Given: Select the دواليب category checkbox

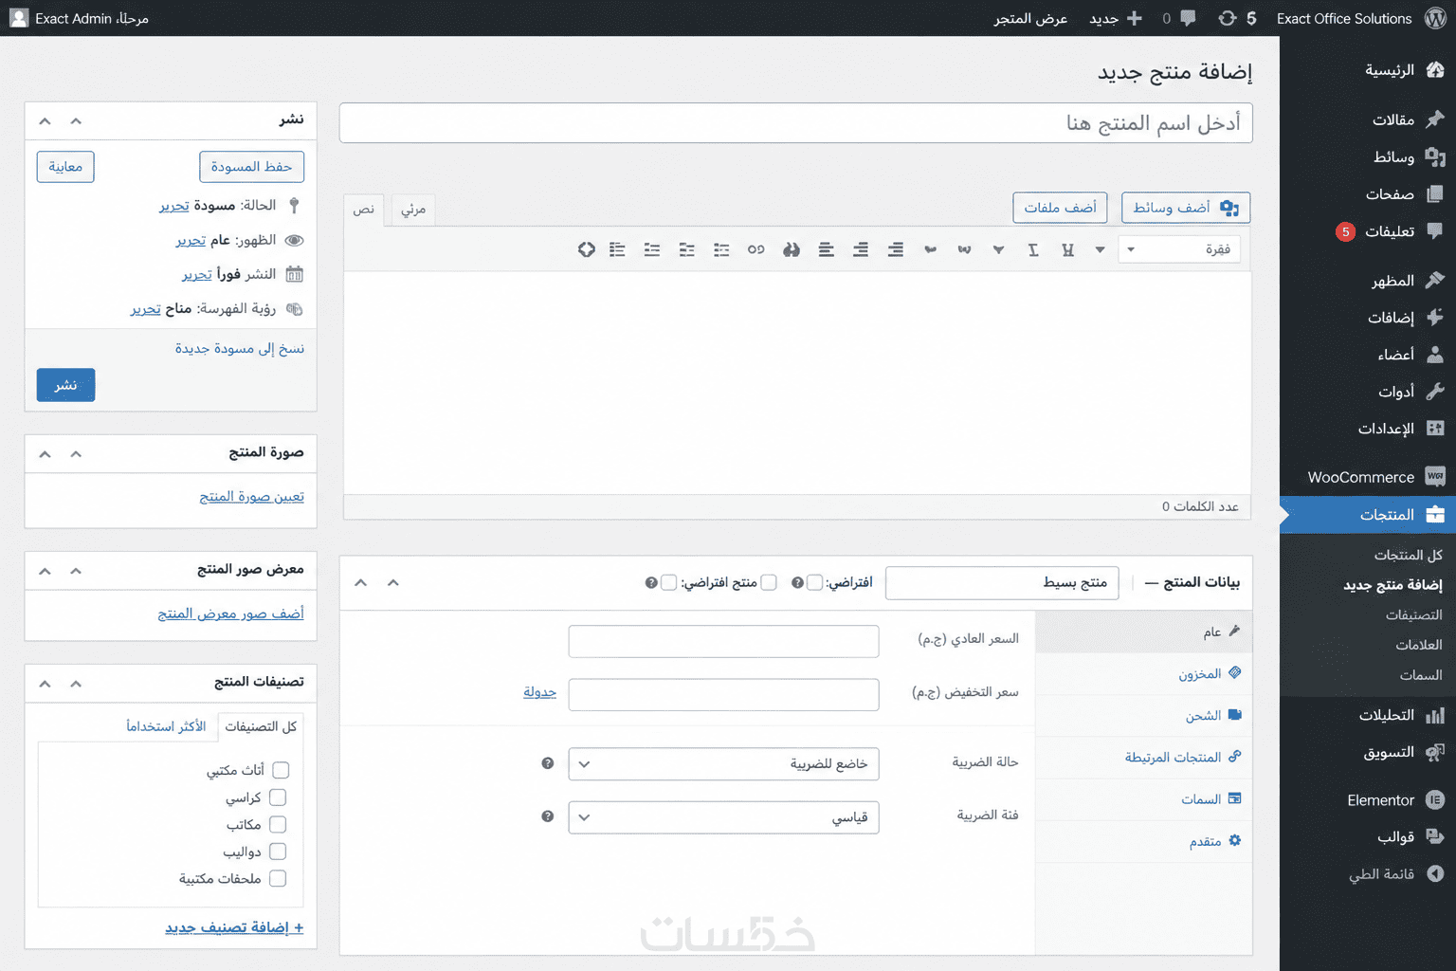Looking at the screenshot, I should point(278,852).
